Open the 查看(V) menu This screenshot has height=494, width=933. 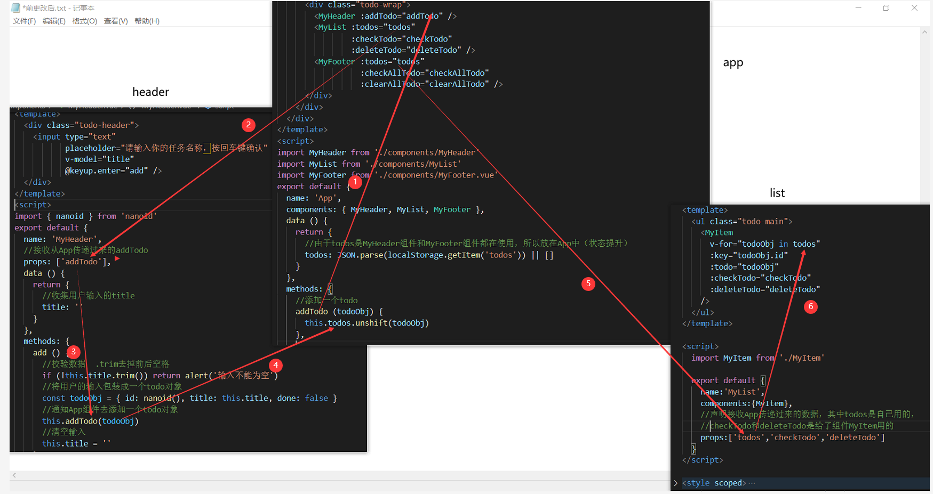(x=116, y=21)
